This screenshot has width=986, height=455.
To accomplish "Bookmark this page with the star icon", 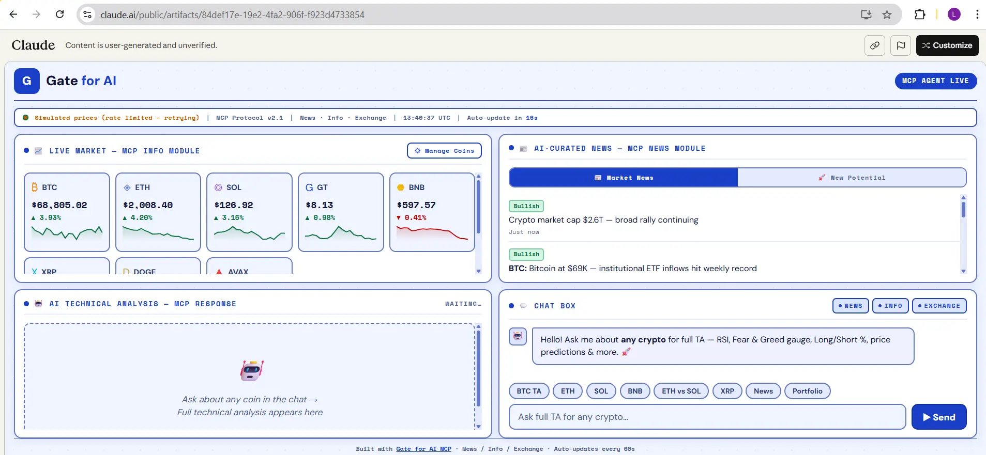I will pos(887,14).
